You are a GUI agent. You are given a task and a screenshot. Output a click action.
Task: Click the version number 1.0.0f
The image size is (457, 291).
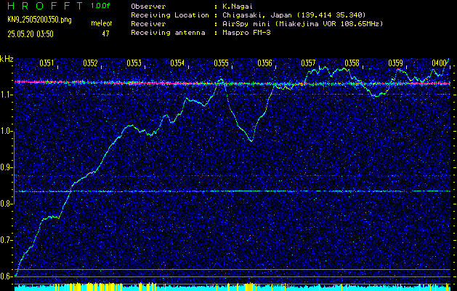(x=100, y=6)
